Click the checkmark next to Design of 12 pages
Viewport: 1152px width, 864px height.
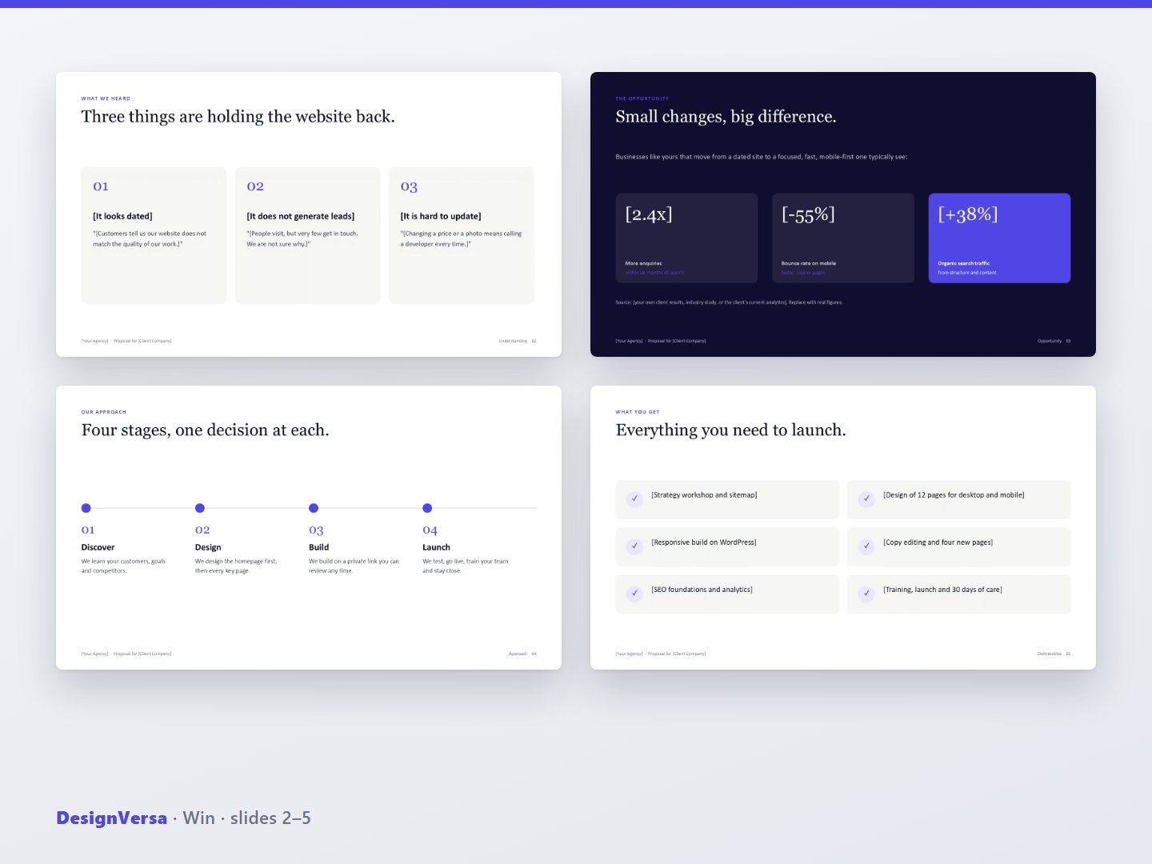(866, 499)
